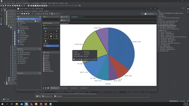Open the Pie chart type dropdown

[58, 28]
